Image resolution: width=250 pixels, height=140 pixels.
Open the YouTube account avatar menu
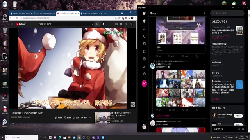(131, 24)
